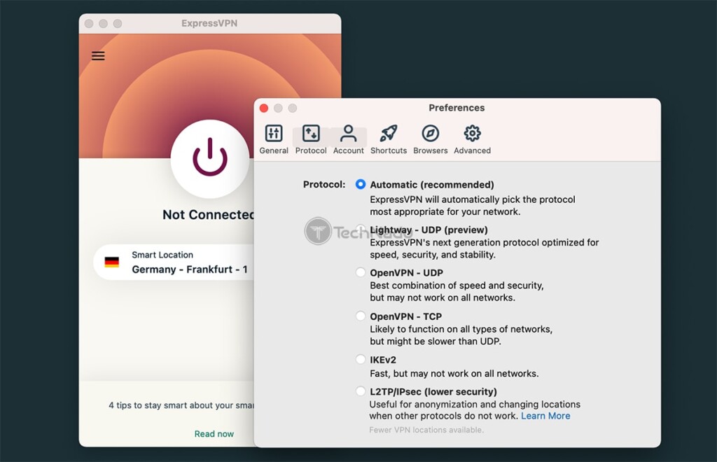Click the power connect button in ExpressVPN
The image size is (717, 462).
click(x=210, y=159)
